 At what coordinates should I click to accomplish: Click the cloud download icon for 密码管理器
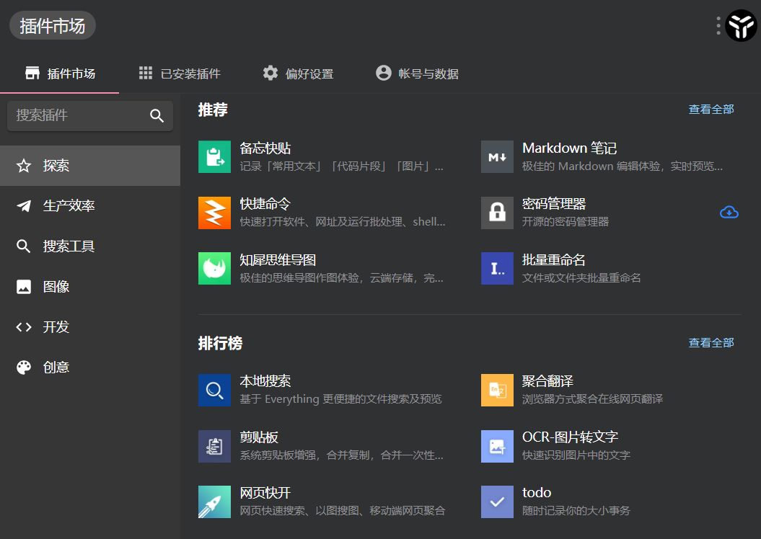point(729,212)
